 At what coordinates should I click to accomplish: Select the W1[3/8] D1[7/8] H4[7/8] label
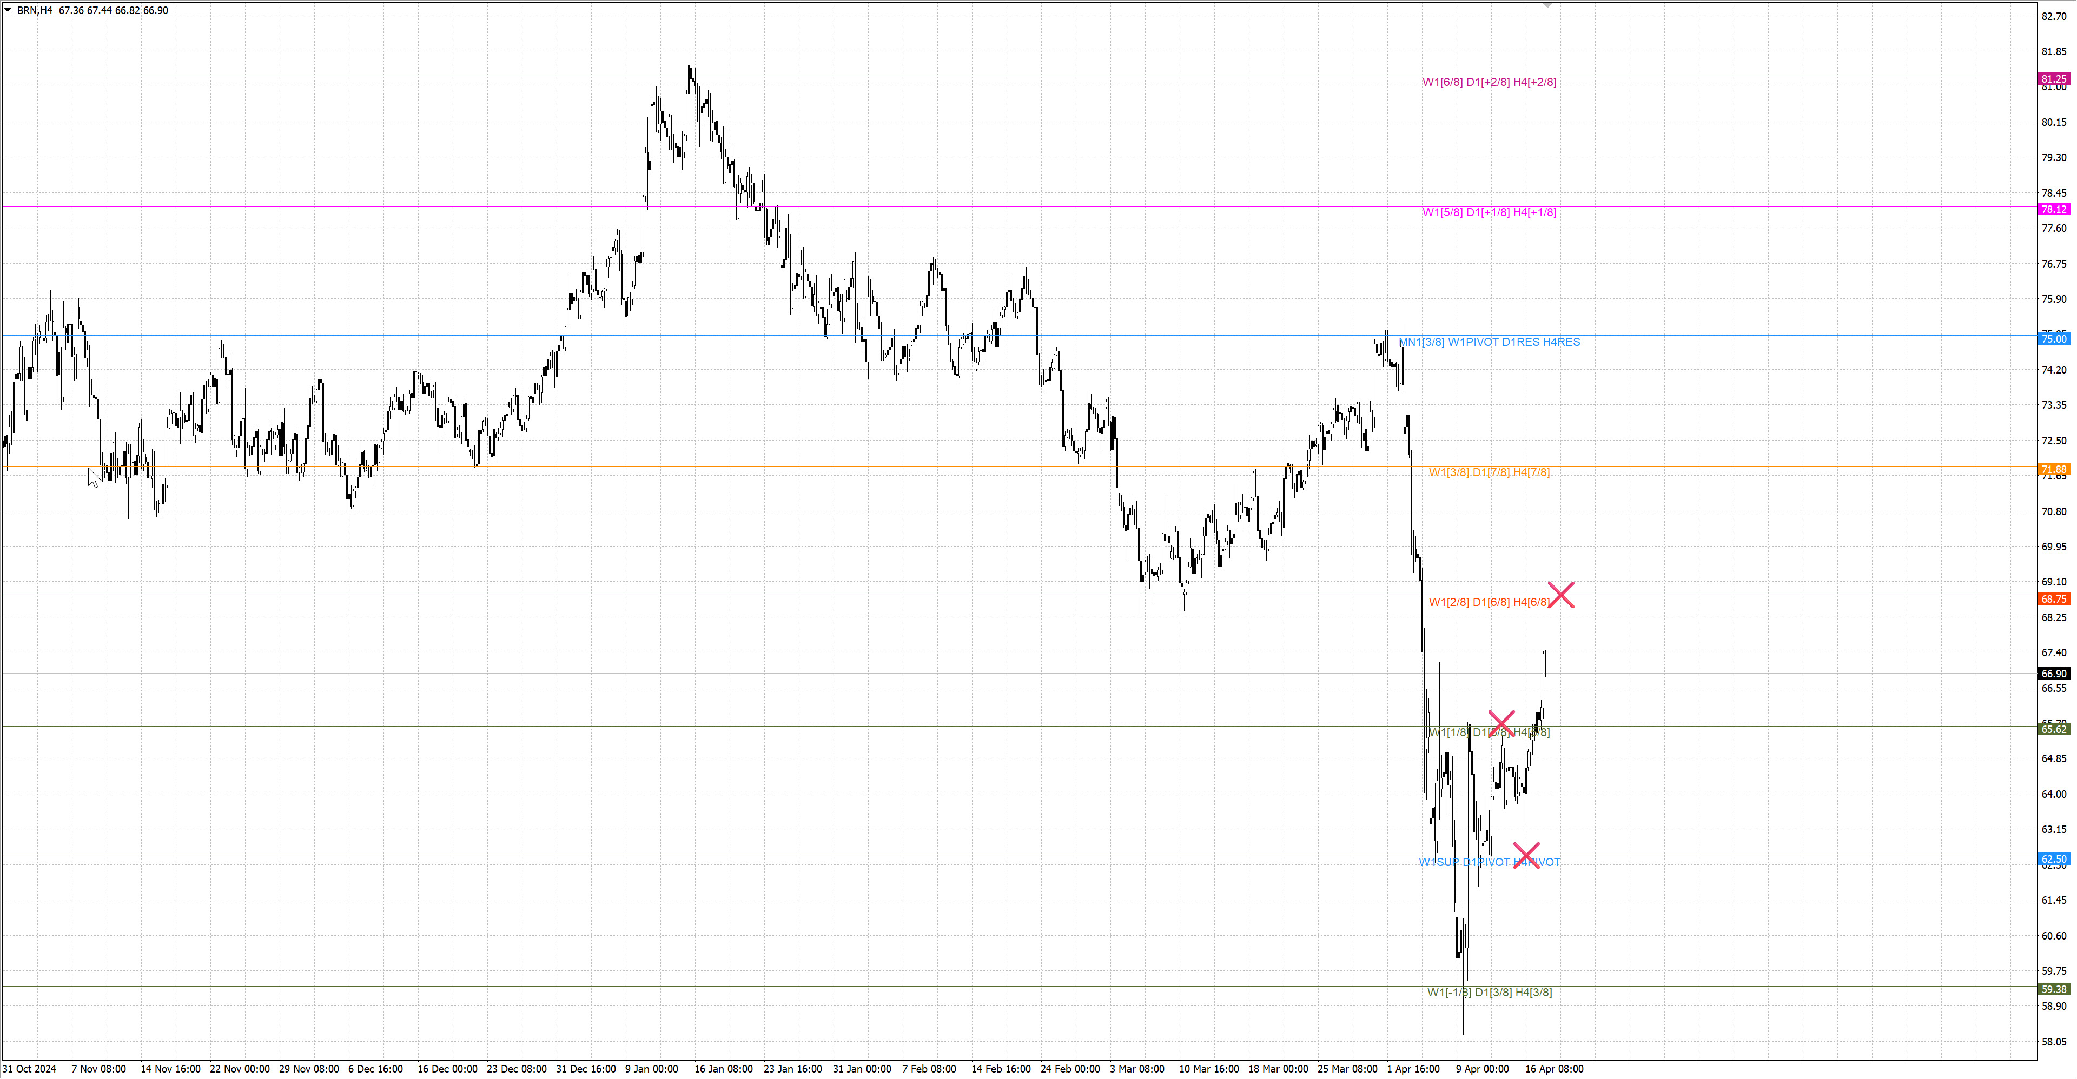(x=1489, y=472)
